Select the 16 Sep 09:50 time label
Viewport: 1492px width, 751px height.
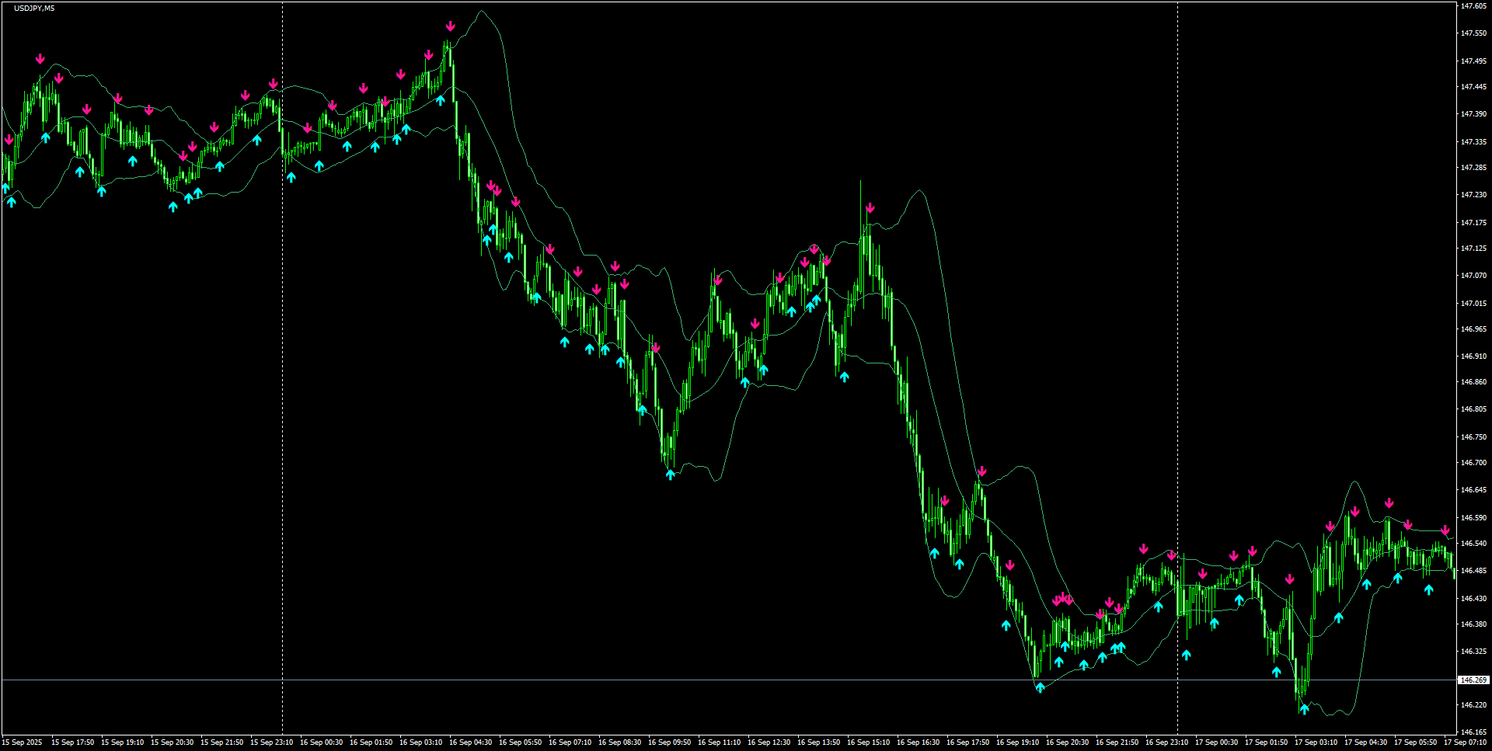click(x=669, y=742)
